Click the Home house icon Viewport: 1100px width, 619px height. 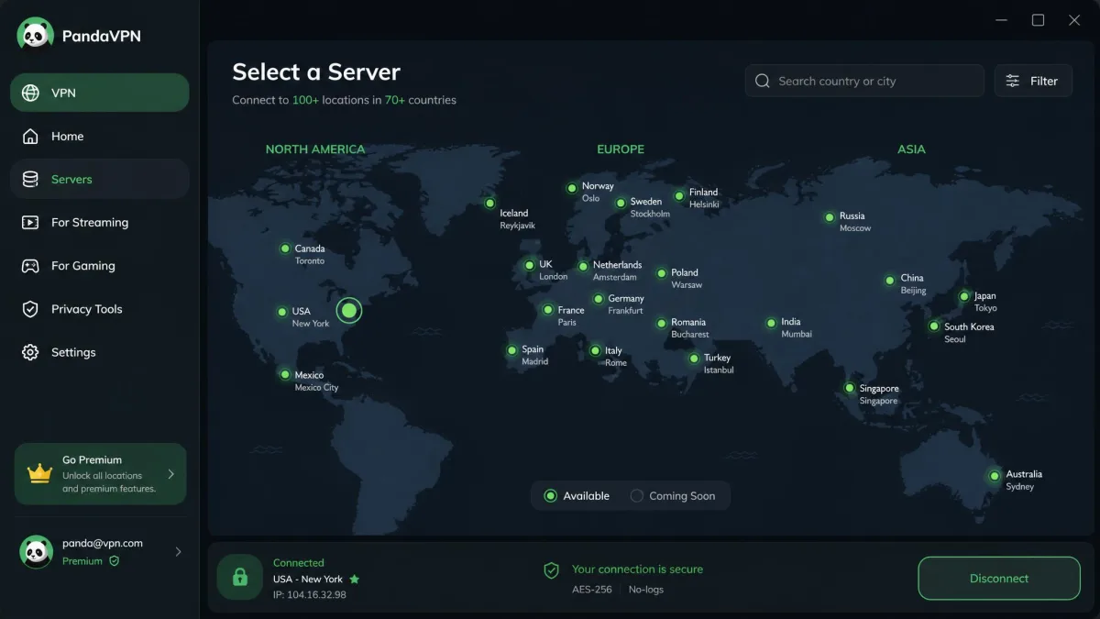[30, 136]
